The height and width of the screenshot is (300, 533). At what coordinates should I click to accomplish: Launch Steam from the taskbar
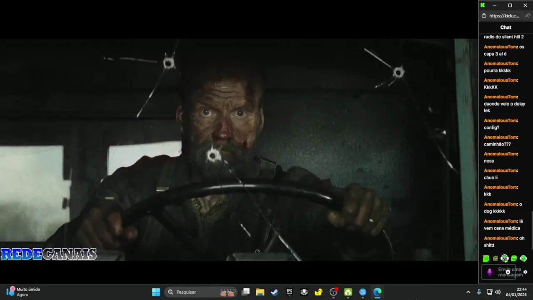274,292
